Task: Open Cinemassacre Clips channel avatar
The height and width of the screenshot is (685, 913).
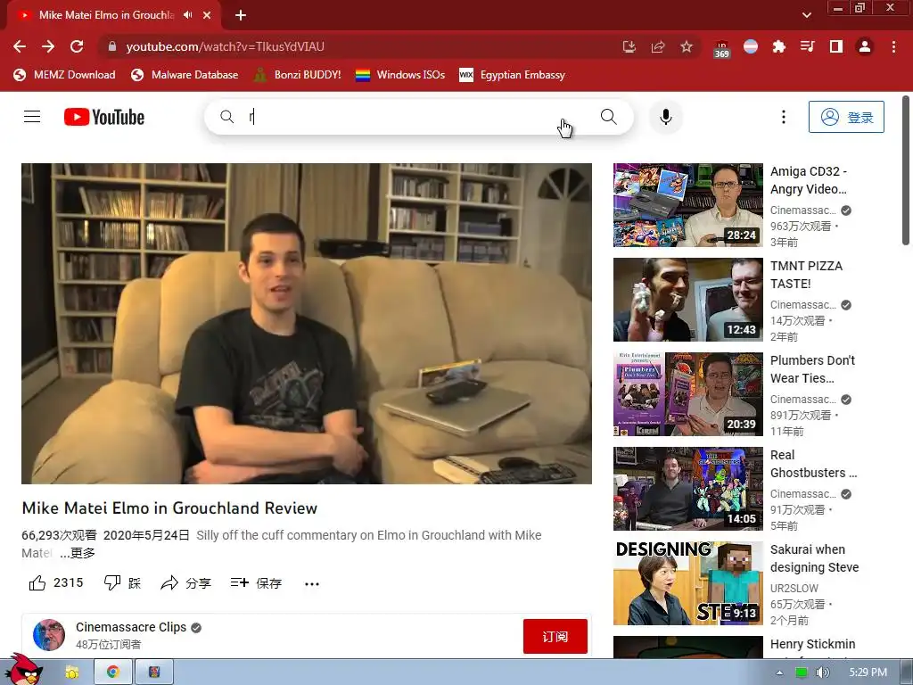Action: pos(49,635)
